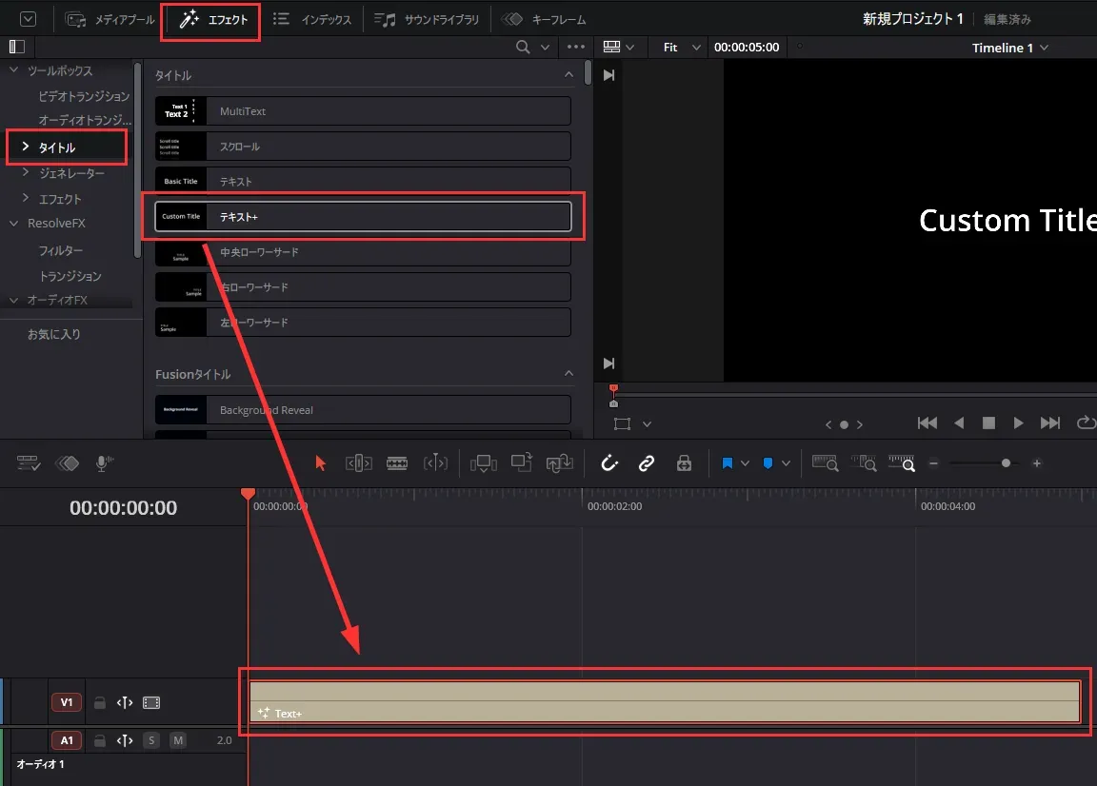1097x786 pixels.
Task: Open the Timeline 1 dropdown
Action: (1009, 48)
